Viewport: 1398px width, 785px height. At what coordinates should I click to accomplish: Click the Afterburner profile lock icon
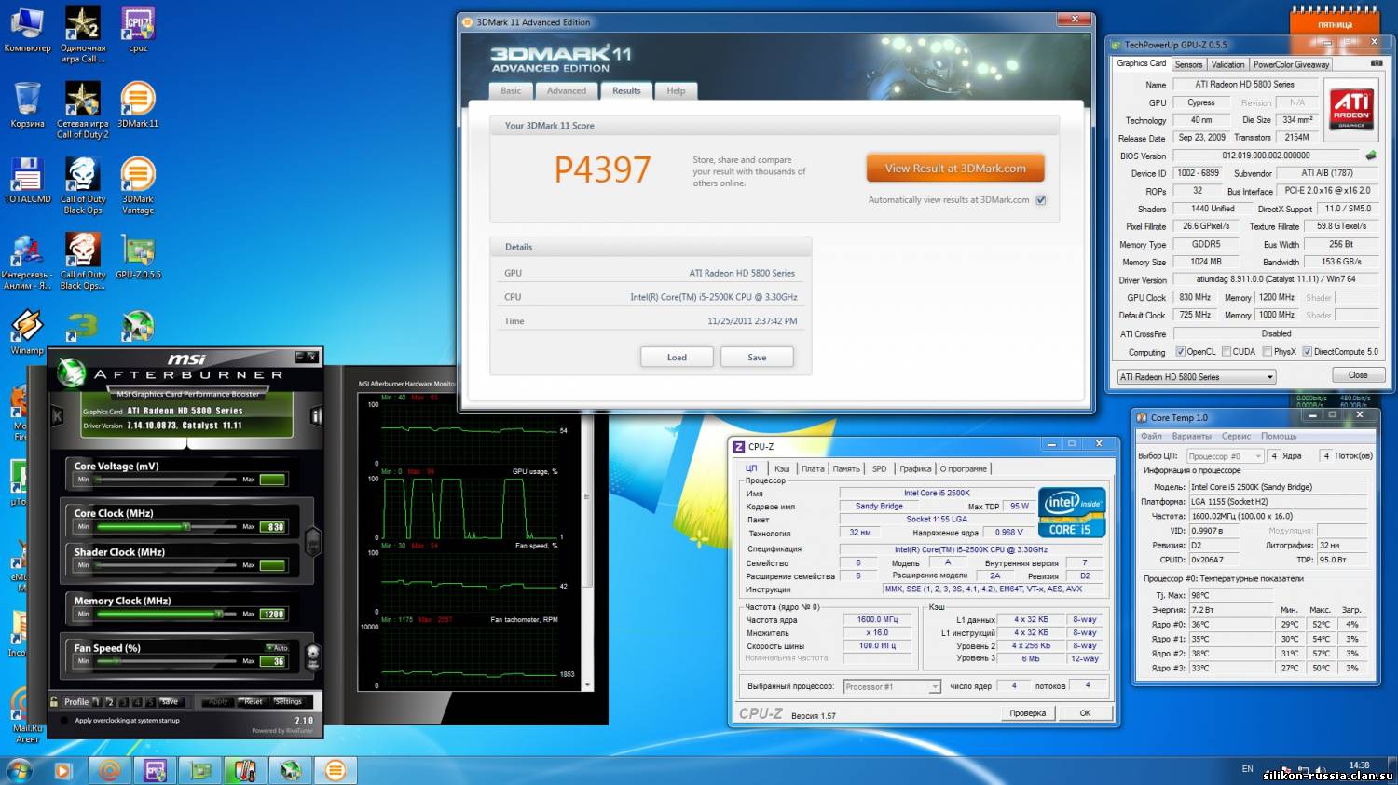click(55, 701)
